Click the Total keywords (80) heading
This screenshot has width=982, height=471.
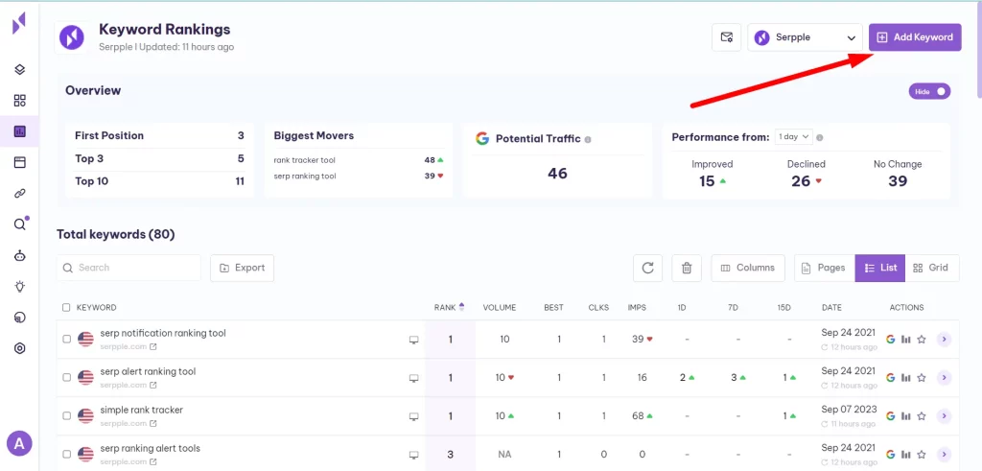pos(116,234)
